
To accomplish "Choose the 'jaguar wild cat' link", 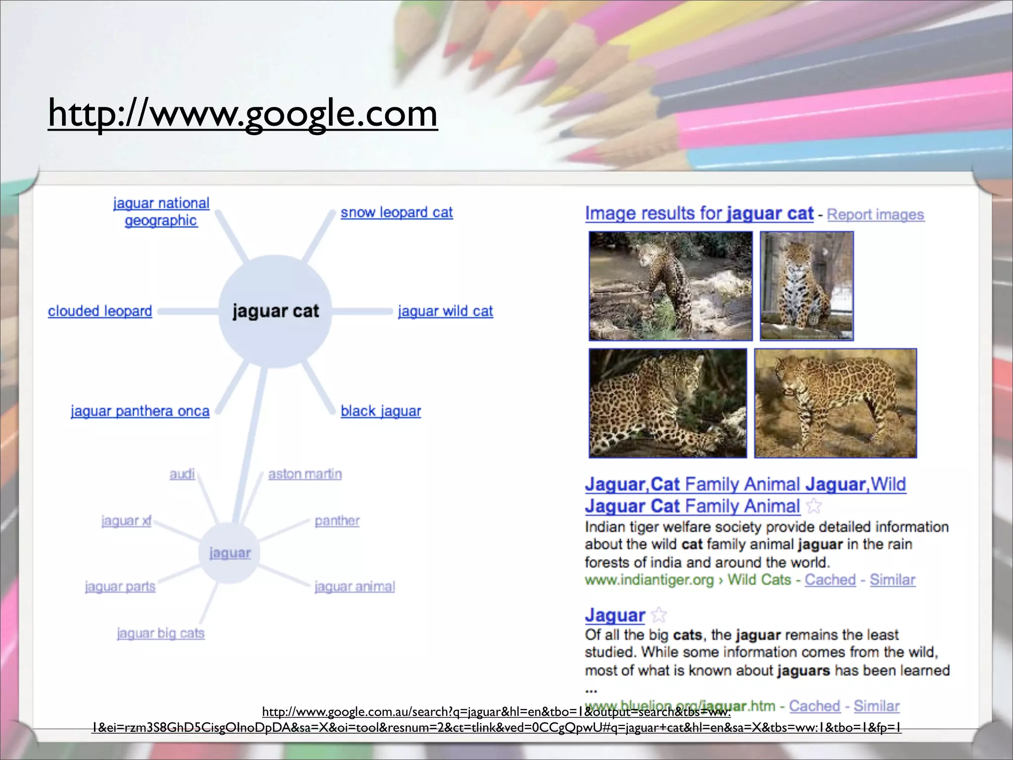I will pyautogui.click(x=446, y=311).
